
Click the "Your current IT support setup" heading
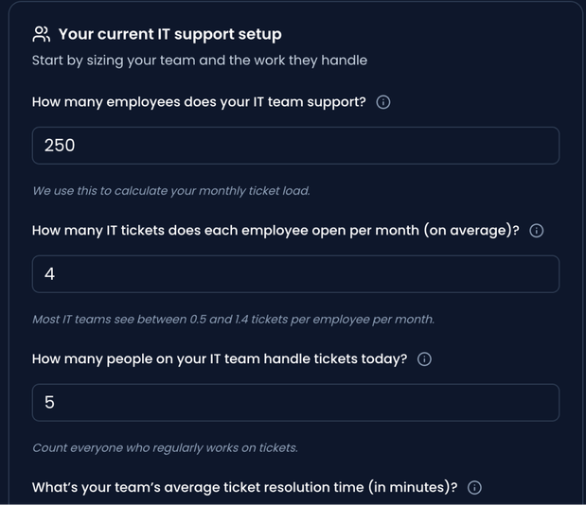[x=169, y=35]
